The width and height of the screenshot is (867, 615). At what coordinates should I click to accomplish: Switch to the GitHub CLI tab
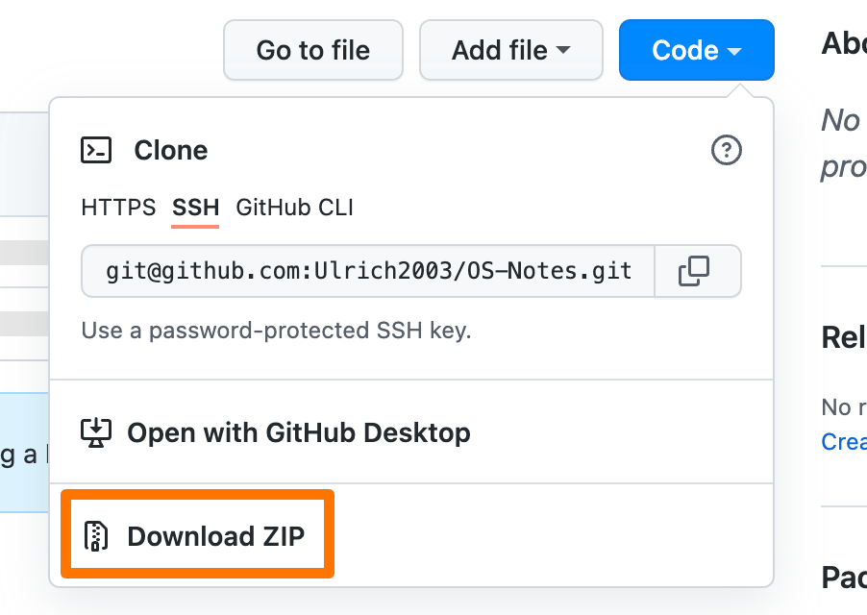click(x=294, y=208)
